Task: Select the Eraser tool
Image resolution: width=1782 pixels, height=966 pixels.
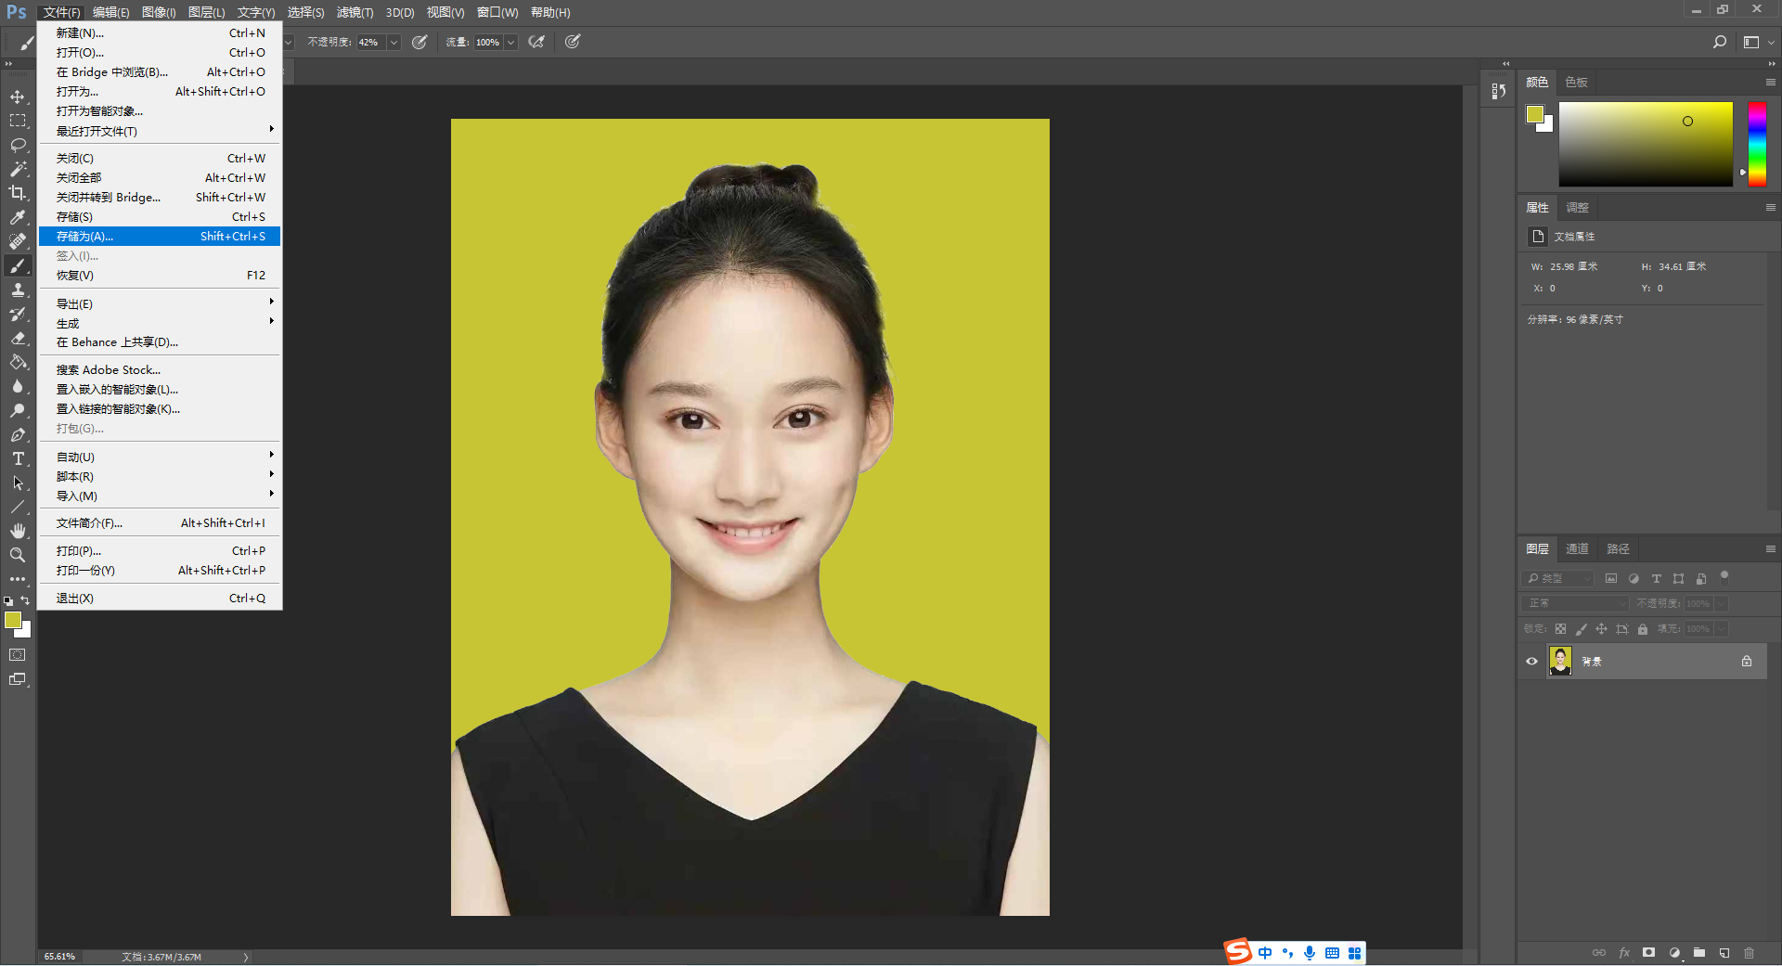Action: (18, 338)
